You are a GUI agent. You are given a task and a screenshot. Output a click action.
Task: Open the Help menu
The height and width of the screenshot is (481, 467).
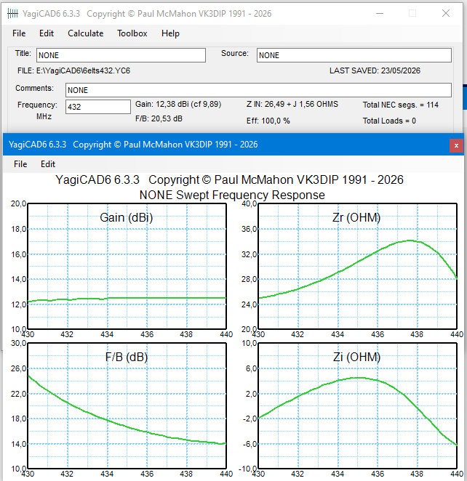170,33
